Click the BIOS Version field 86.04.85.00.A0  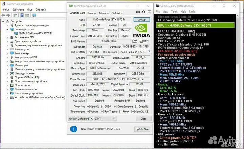pyautogui.click(x=109, y=41)
